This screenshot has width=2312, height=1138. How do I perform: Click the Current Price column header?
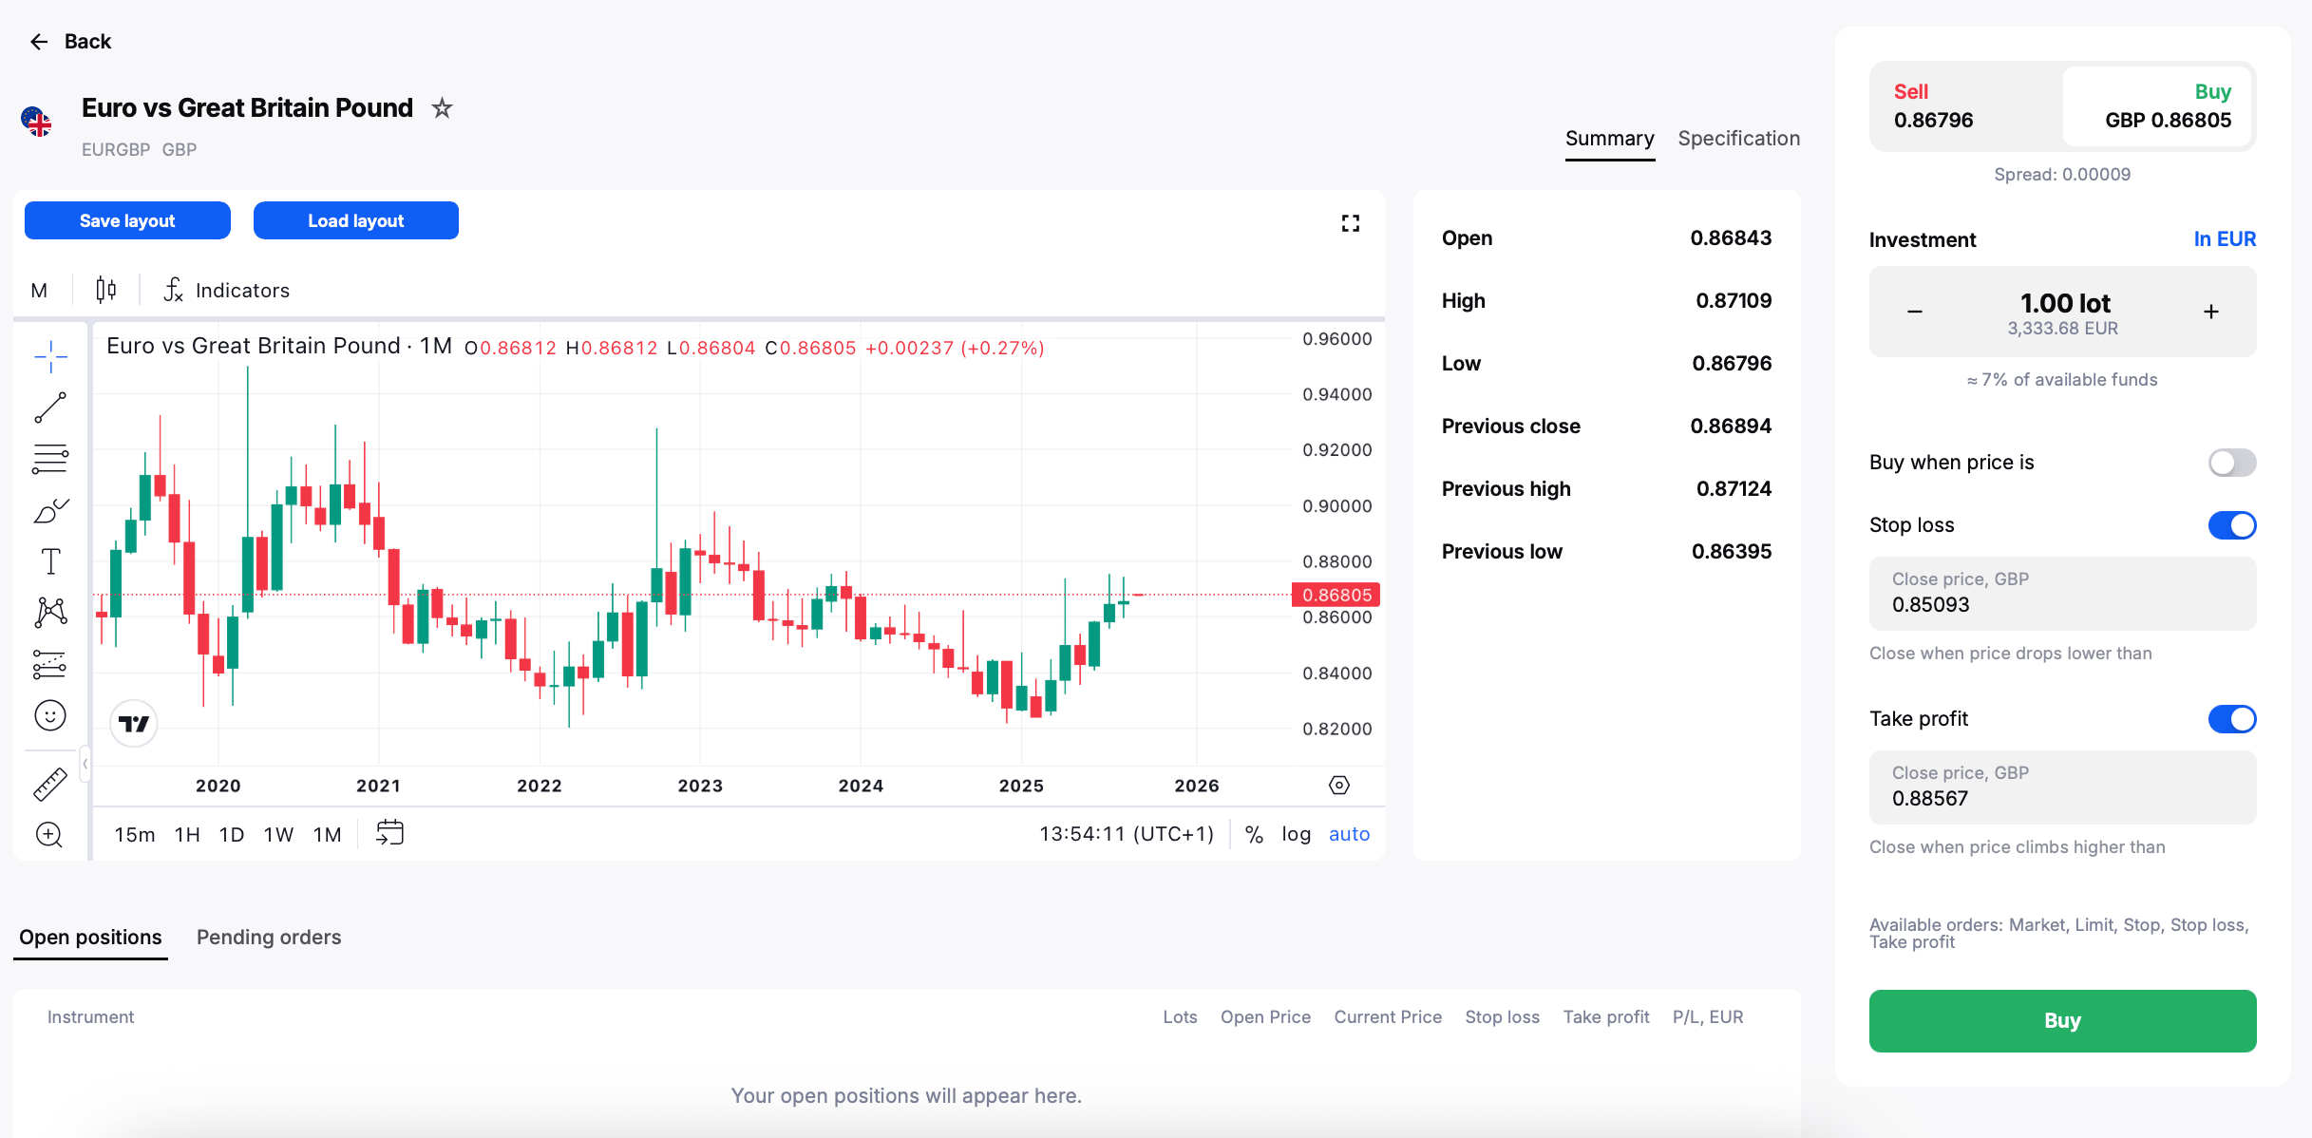click(1388, 1017)
